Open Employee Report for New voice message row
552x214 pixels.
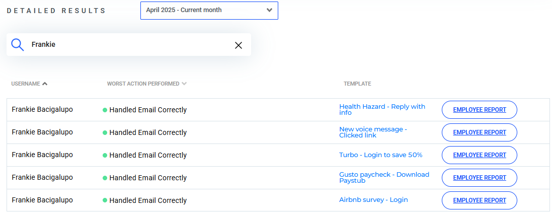(480, 132)
